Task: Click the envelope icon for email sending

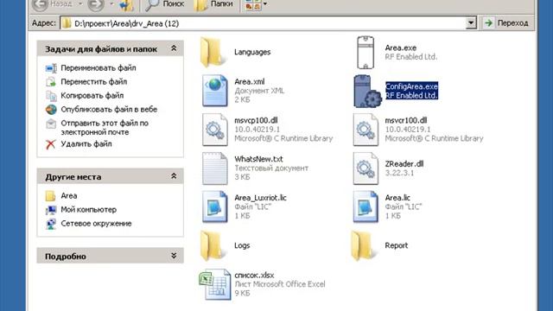Action: 51,124
